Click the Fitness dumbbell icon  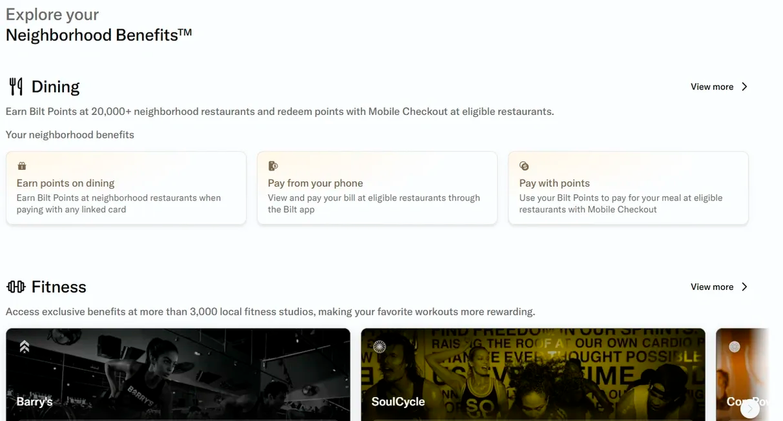pyautogui.click(x=16, y=287)
